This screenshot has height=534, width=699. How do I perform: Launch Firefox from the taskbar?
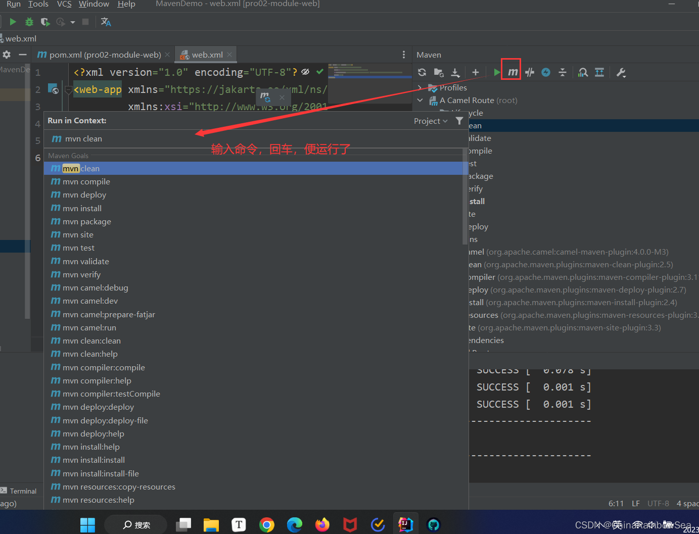[x=322, y=524]
